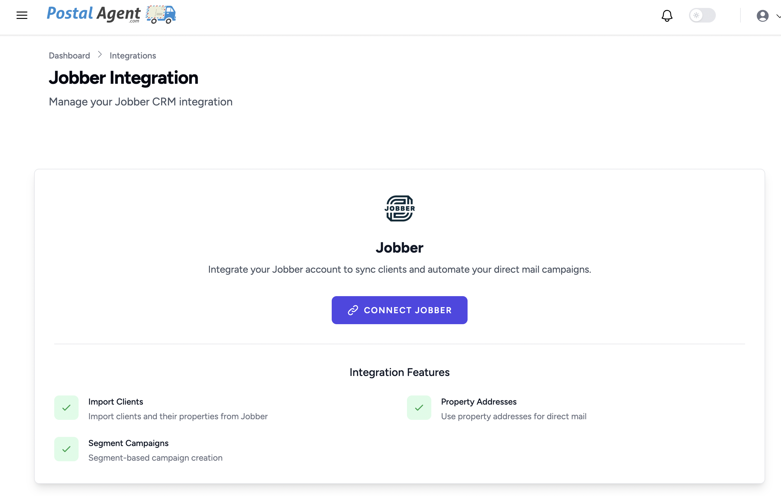Open the Integrations breadcrumb link
The image size is (781, 496).
tap(133, 55)
